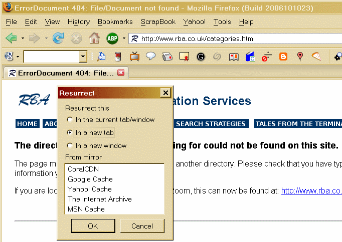Click the grey swirl toolbar icon
Screen dimensions: 342x242
click(217, 56)
